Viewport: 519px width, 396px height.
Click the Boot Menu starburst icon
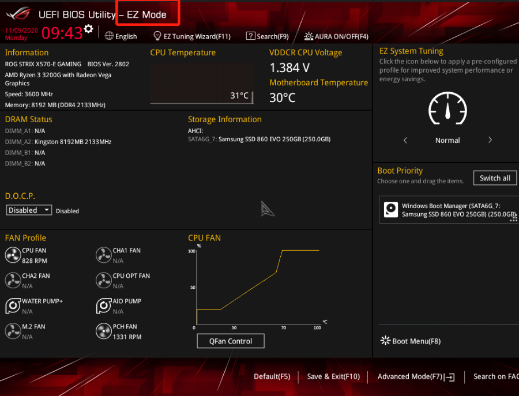click(385, 341)
